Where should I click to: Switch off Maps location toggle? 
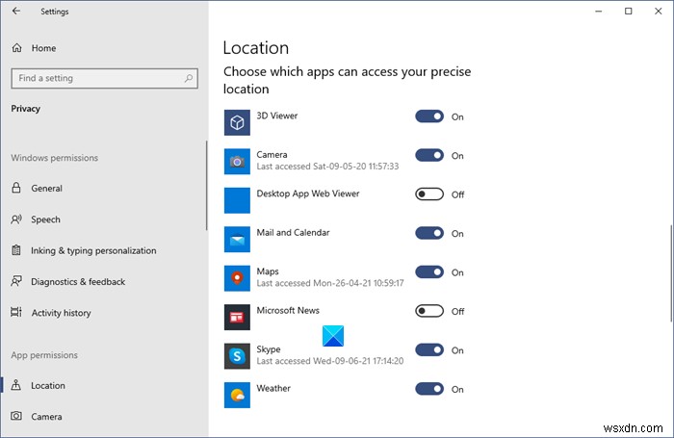[x=429, y=272]
